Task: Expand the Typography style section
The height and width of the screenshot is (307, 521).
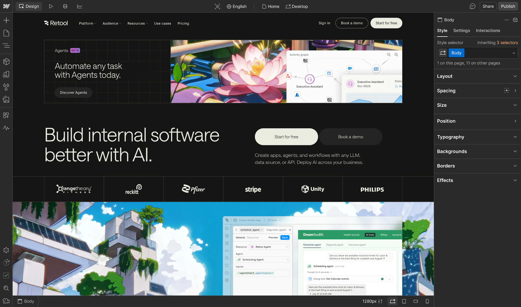Action: pyautogui.click(x=477, y=137)
